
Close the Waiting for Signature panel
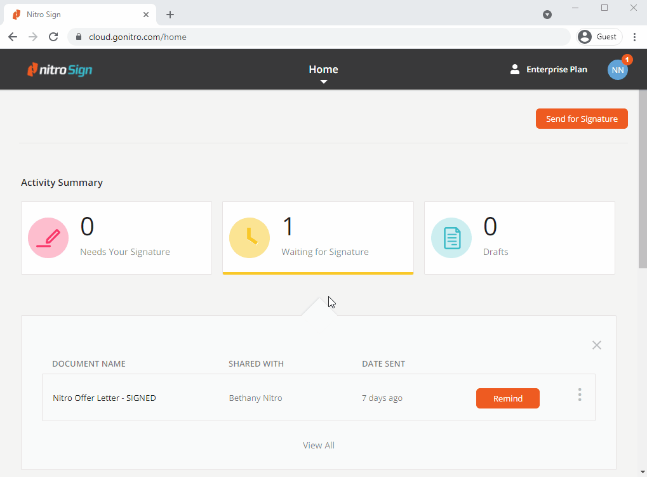pyautogui.click(x=596, y=345)
